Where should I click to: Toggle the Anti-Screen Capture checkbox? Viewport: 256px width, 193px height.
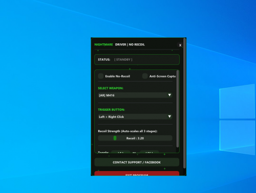(145, 76)
